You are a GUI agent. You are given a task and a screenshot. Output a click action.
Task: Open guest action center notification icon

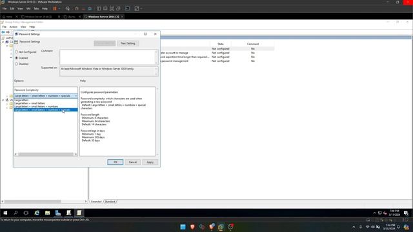pyautogui.click(x=406, y=213)
